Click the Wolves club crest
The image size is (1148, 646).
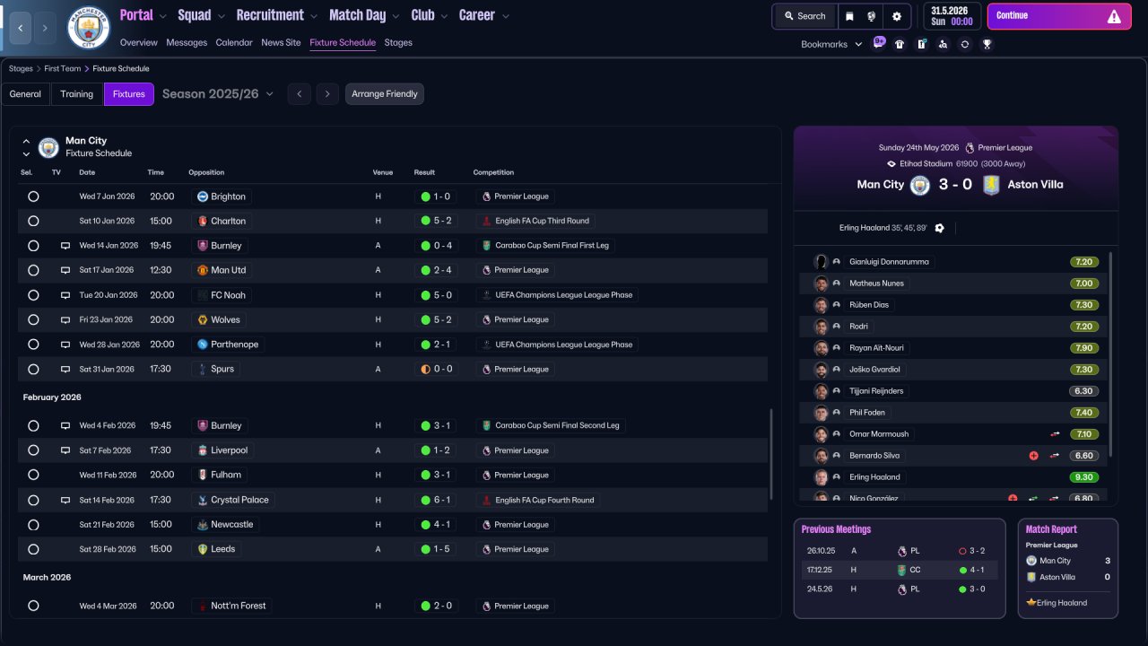[x=203, y=319]
